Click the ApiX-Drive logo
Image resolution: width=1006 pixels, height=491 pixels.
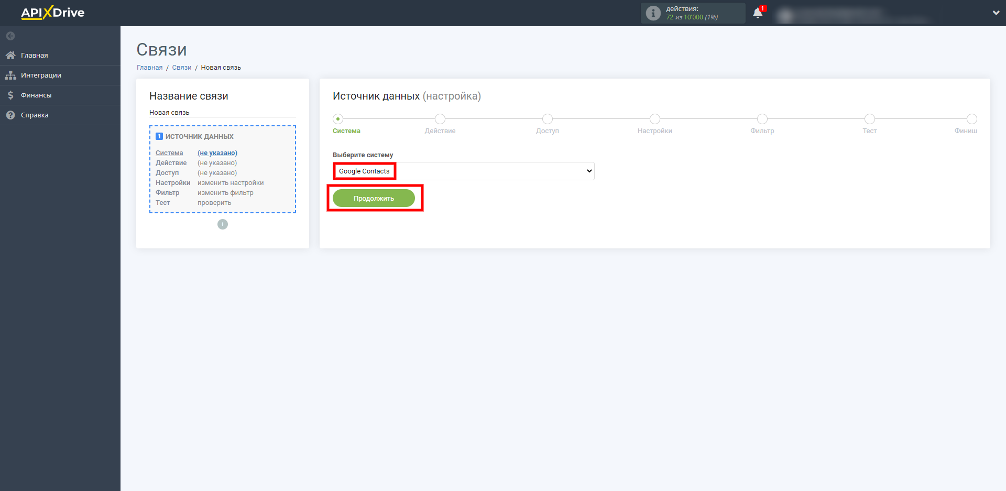[x=52, y=13]
